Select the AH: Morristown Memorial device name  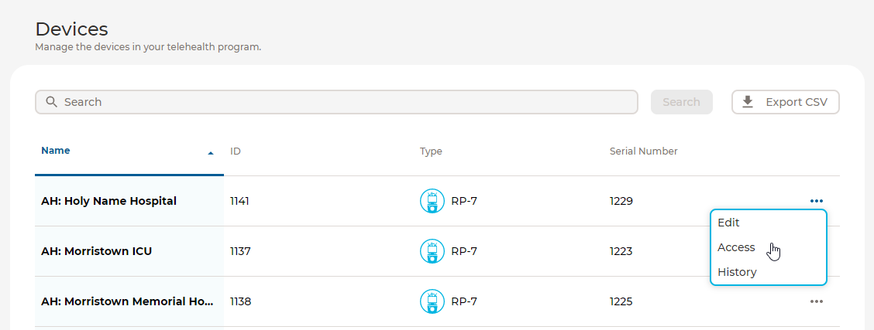(127, 301)
